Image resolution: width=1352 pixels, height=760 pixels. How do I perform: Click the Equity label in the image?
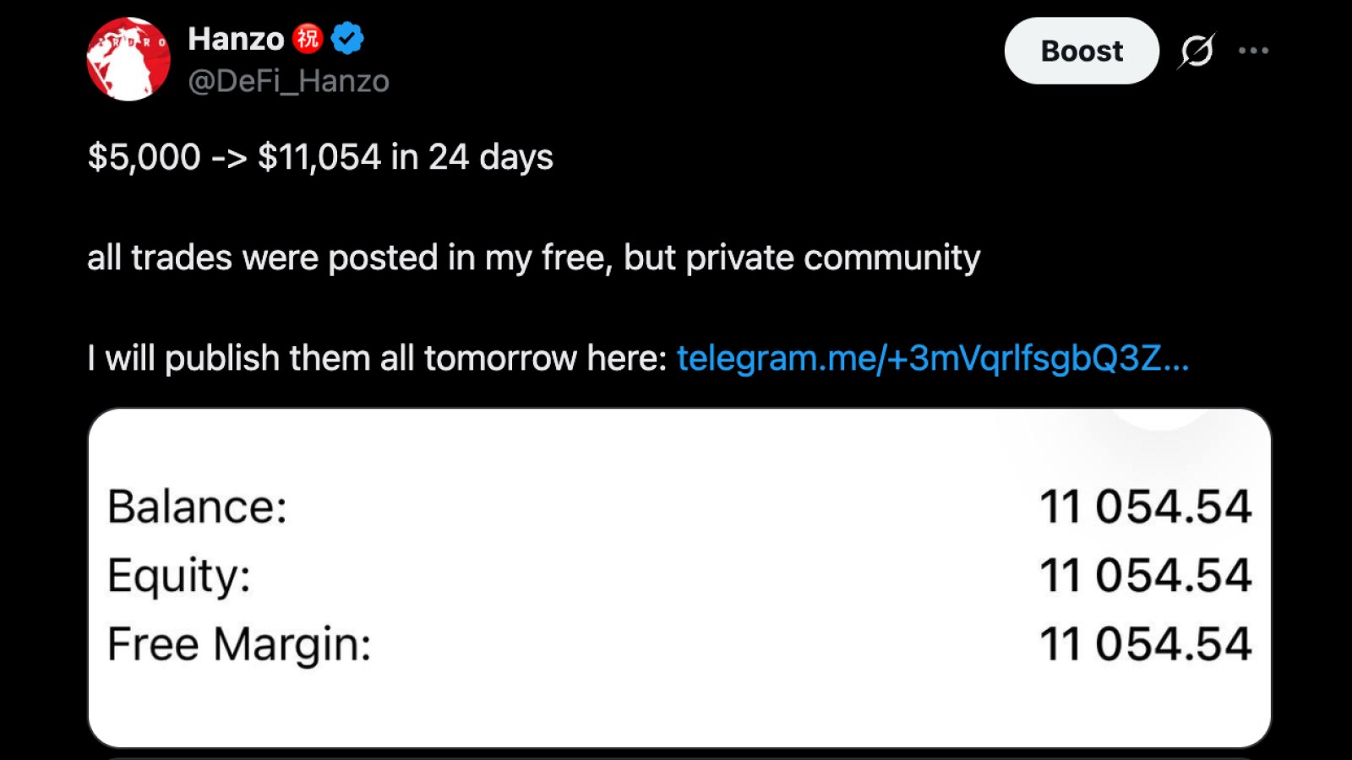pyautogui.click(x=179, y=577)
